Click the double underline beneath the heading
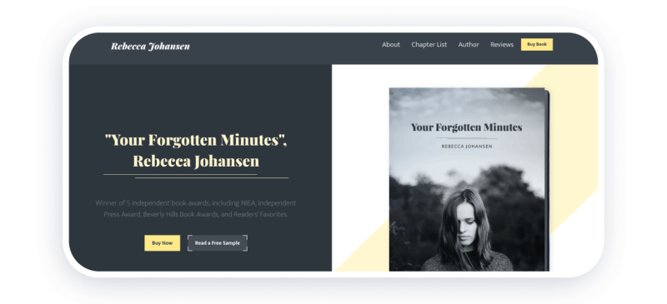This screenshot has height=304, width=667. 196,176
